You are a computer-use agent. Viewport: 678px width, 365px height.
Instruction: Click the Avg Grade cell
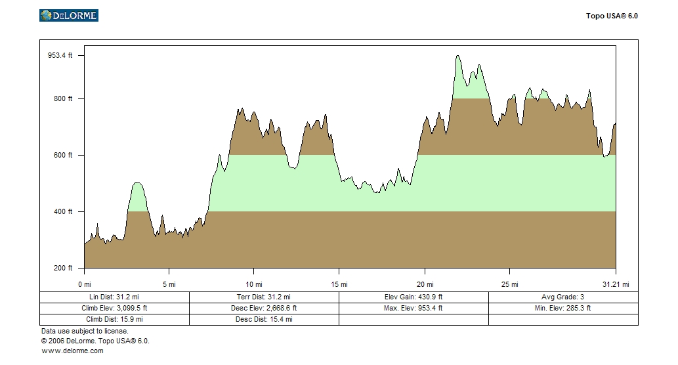click(x=562, y=297)
